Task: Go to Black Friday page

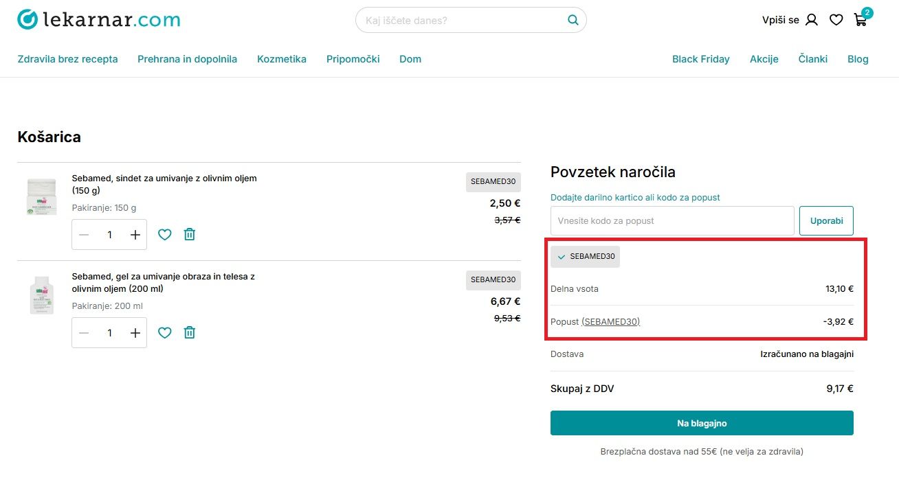Action: (x=700, y=59)
